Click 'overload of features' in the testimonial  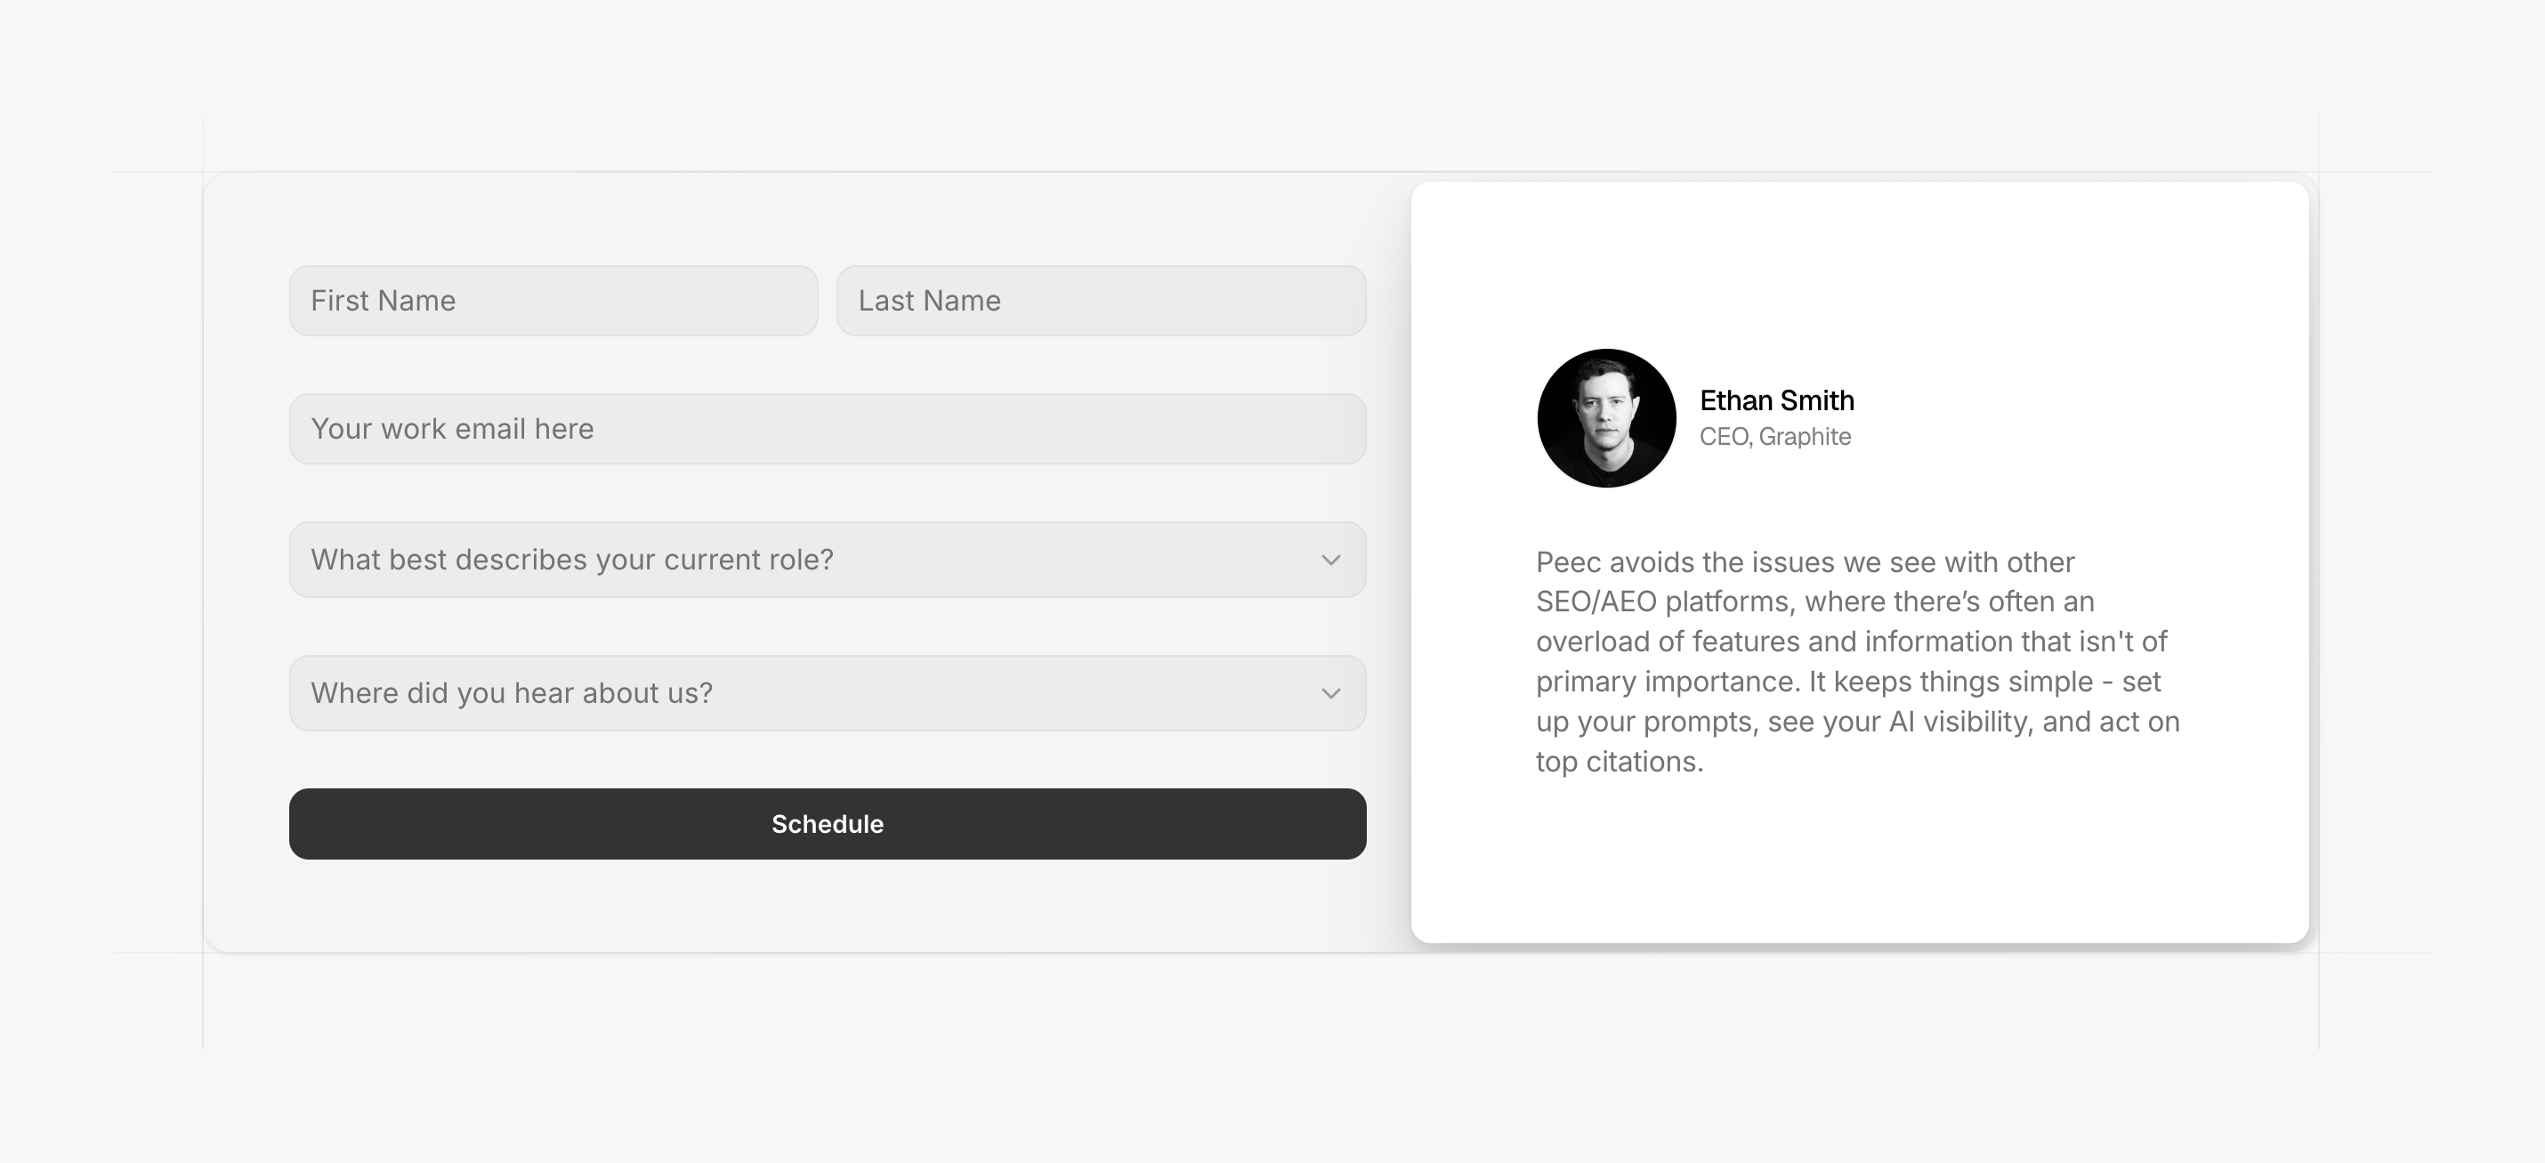pos(1668,642)
